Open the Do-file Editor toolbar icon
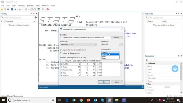 pyautogui.click(x=26, y=9)
